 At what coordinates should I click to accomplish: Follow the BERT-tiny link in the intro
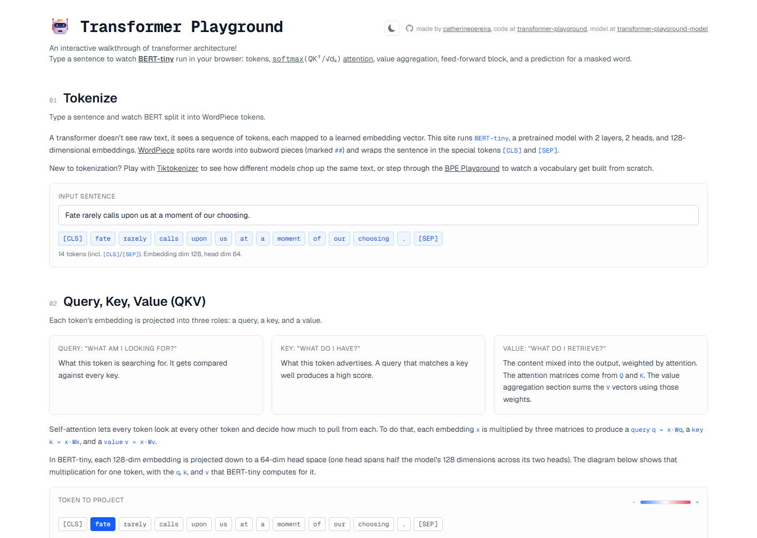coord(156,59)
